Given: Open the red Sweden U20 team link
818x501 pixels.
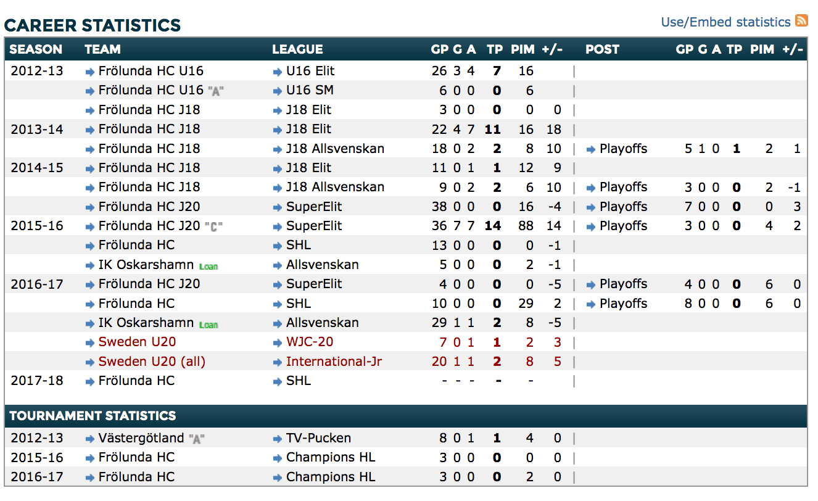Looking at the screenshot, I should point(138,342).
